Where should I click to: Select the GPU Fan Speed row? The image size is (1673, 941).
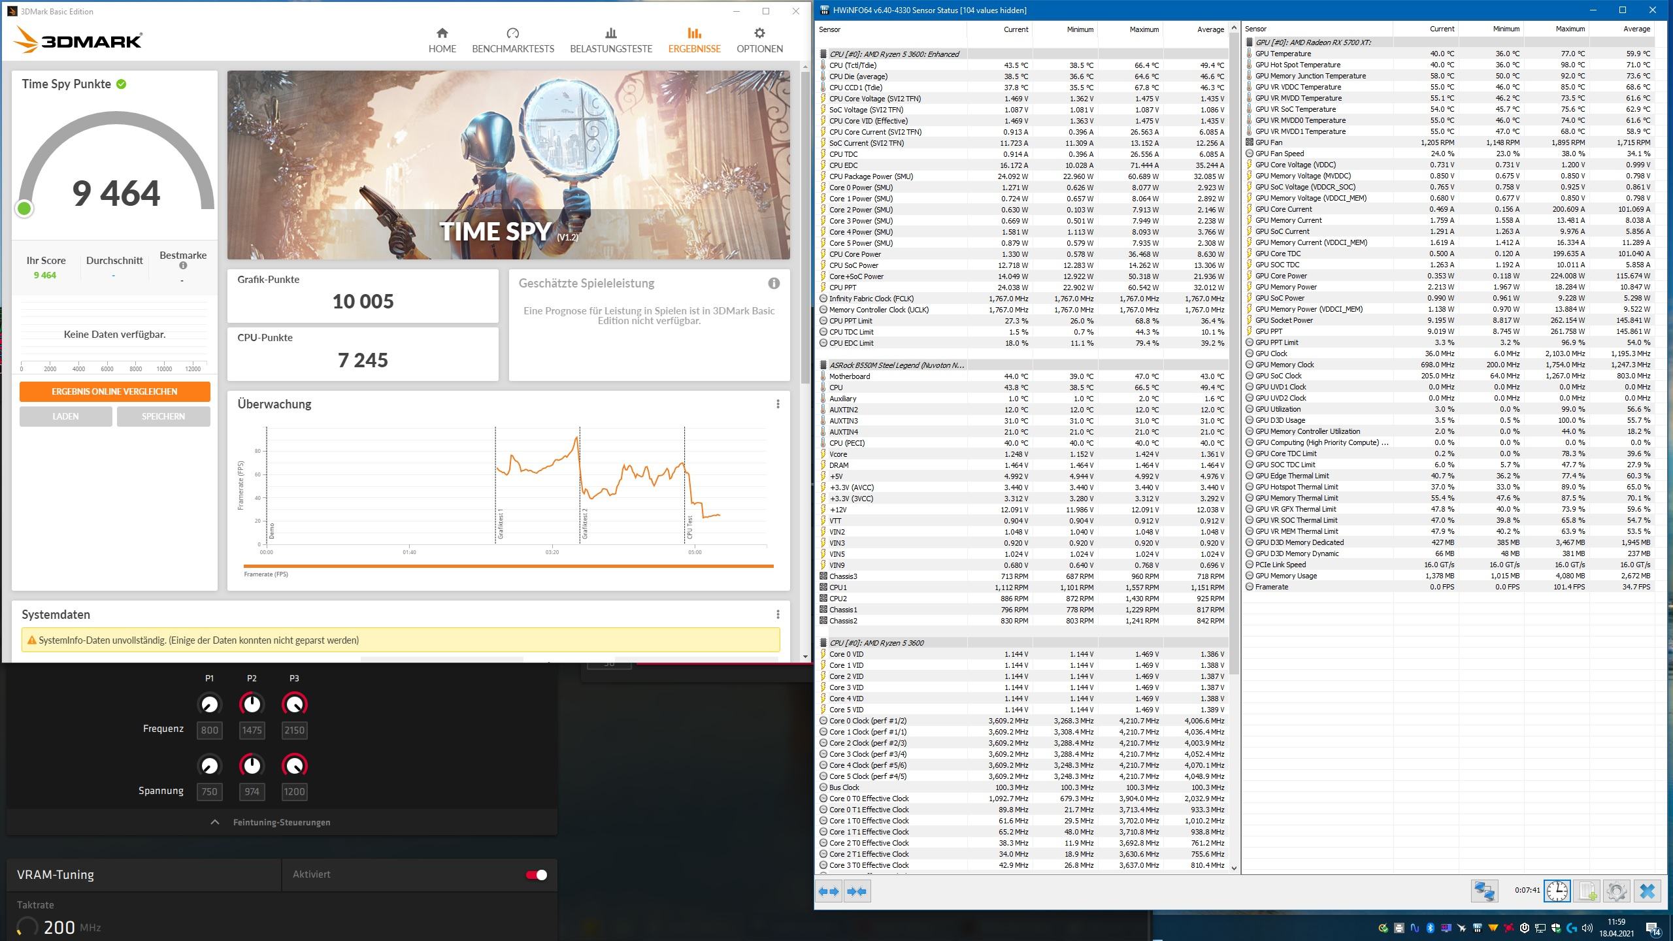click(1449, 154)
